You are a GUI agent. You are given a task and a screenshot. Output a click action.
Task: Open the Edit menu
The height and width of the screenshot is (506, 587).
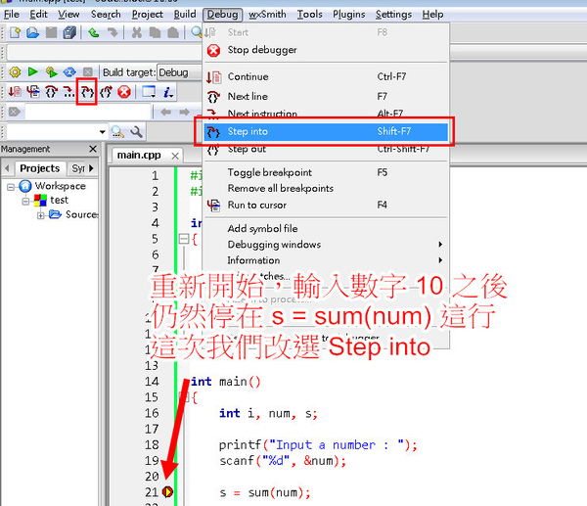tap(38, 15)
